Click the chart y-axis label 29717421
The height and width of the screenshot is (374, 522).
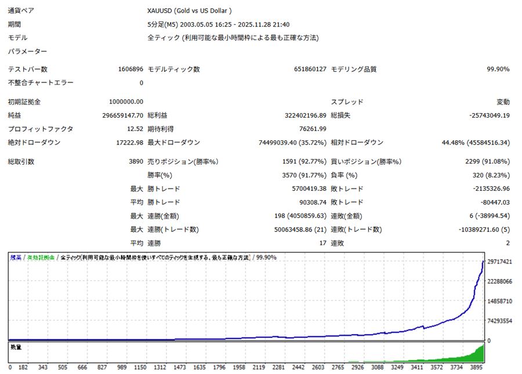499,262
